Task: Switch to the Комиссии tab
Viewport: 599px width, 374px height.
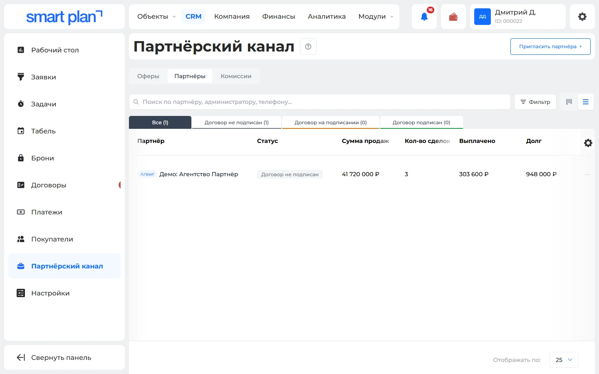Action: click(x=236, y=76)
